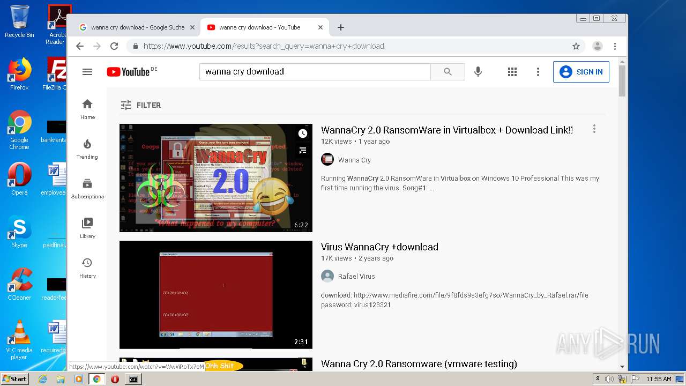
Task: Open Chrome profile avatar
Action: click(598, 46)
